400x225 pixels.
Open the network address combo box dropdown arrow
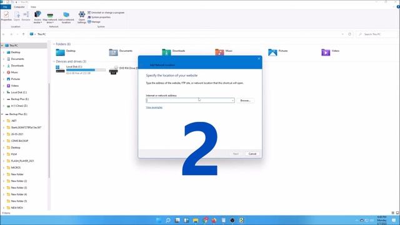(x=232, y=101)
